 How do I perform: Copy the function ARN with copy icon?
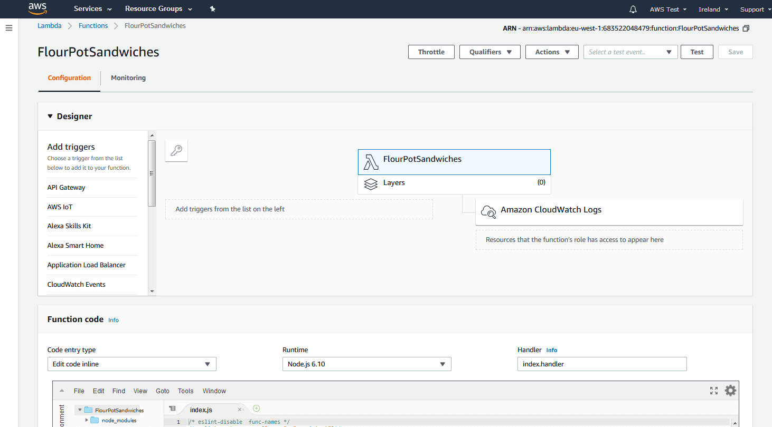coord(746,28)
